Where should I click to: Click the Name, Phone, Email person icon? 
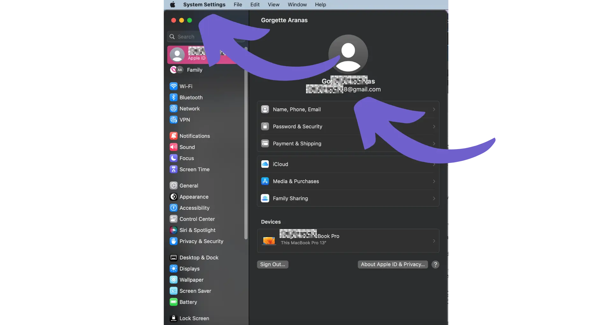(x=265, y=110)
